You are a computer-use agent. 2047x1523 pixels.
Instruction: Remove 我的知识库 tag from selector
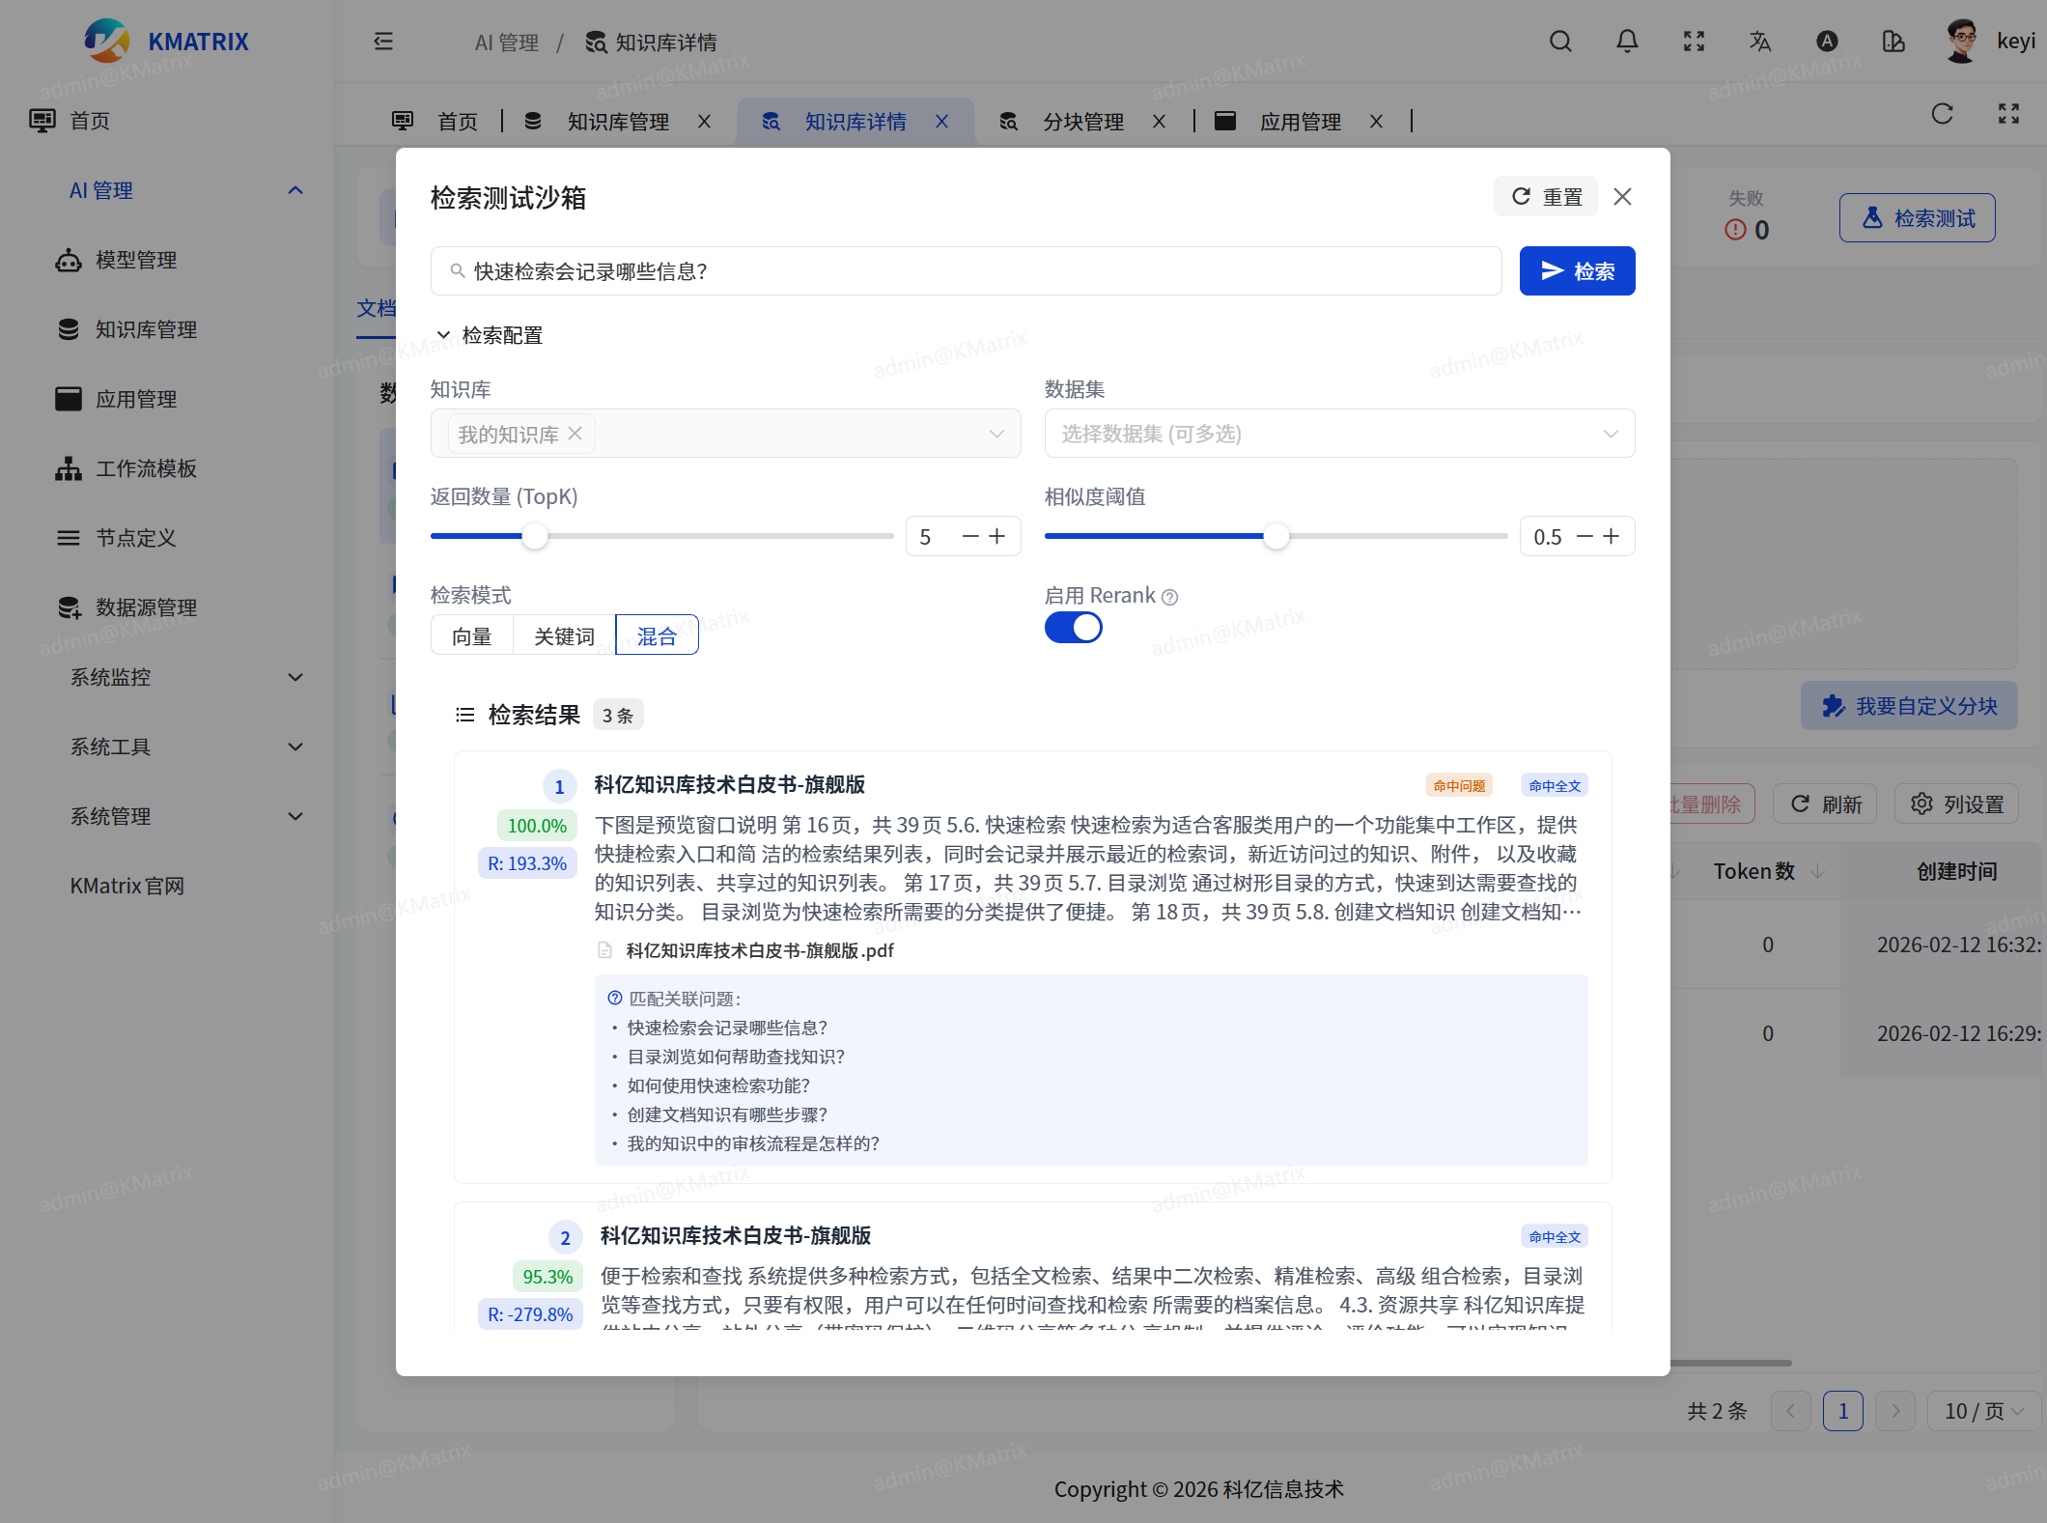coord(575,434)
